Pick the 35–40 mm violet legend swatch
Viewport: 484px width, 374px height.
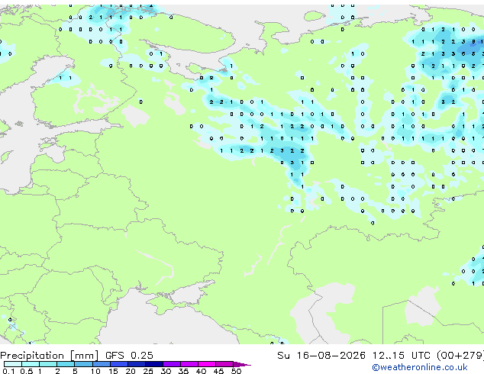[189, 364]
